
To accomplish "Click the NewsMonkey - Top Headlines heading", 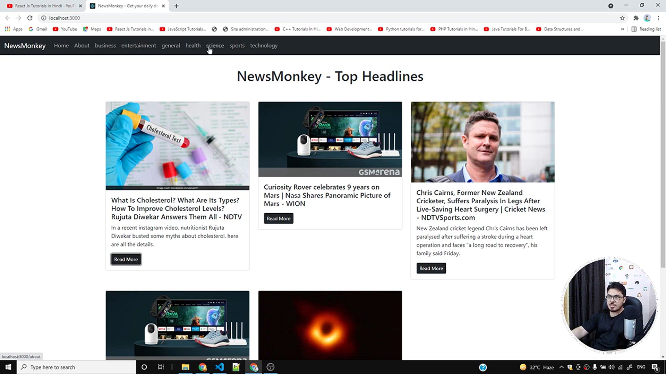I will [x=330, y=76].
